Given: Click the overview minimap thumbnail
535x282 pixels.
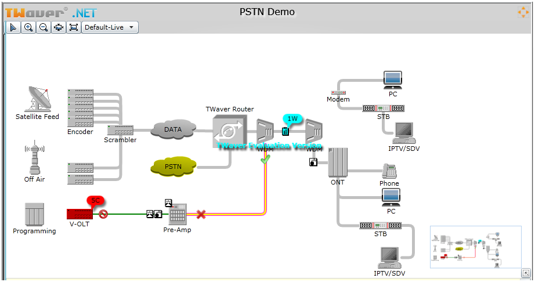Looking at the screenshot, I should coord(476,247).
